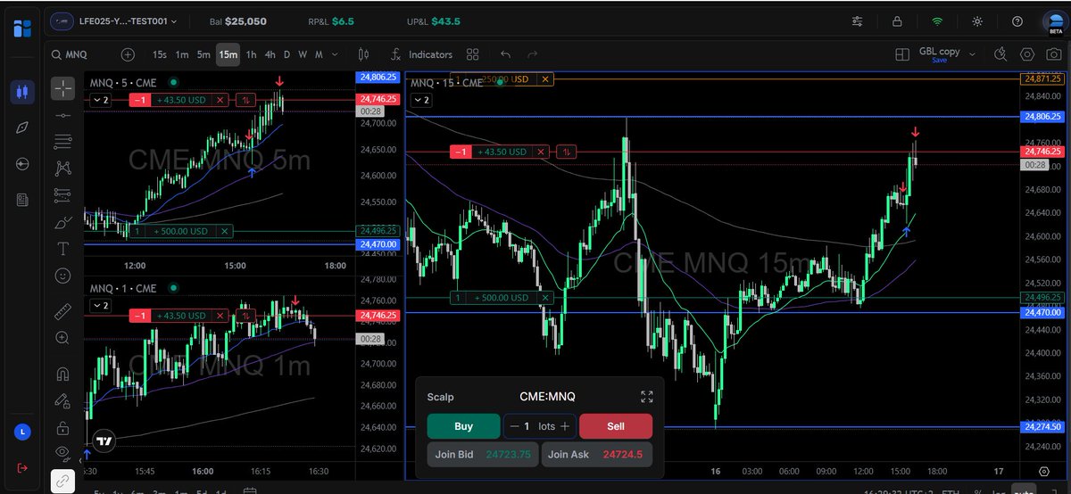The height and width of the screenshot is (494, 1071).
Task: Switch to the 1m timeframe
Action: [182, 54]
